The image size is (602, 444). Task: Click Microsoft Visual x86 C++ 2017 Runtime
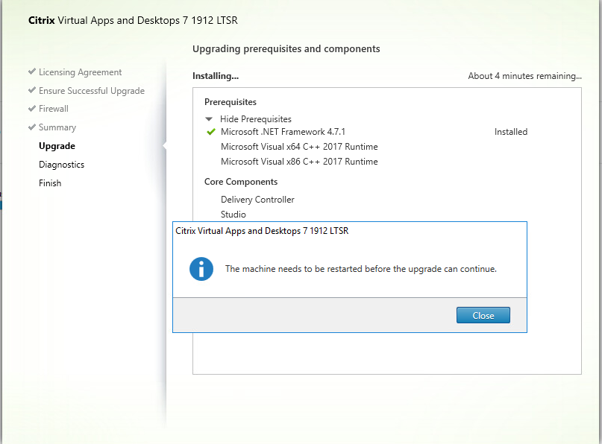299,162
